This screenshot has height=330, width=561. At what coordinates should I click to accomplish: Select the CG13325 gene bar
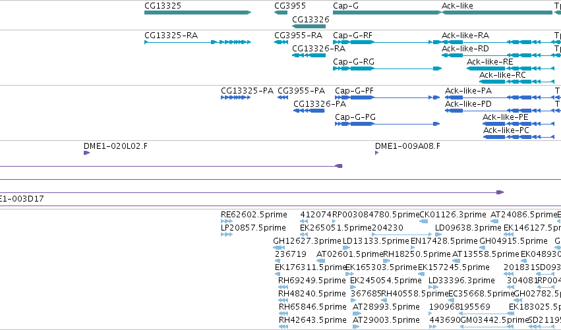point(198,13)
